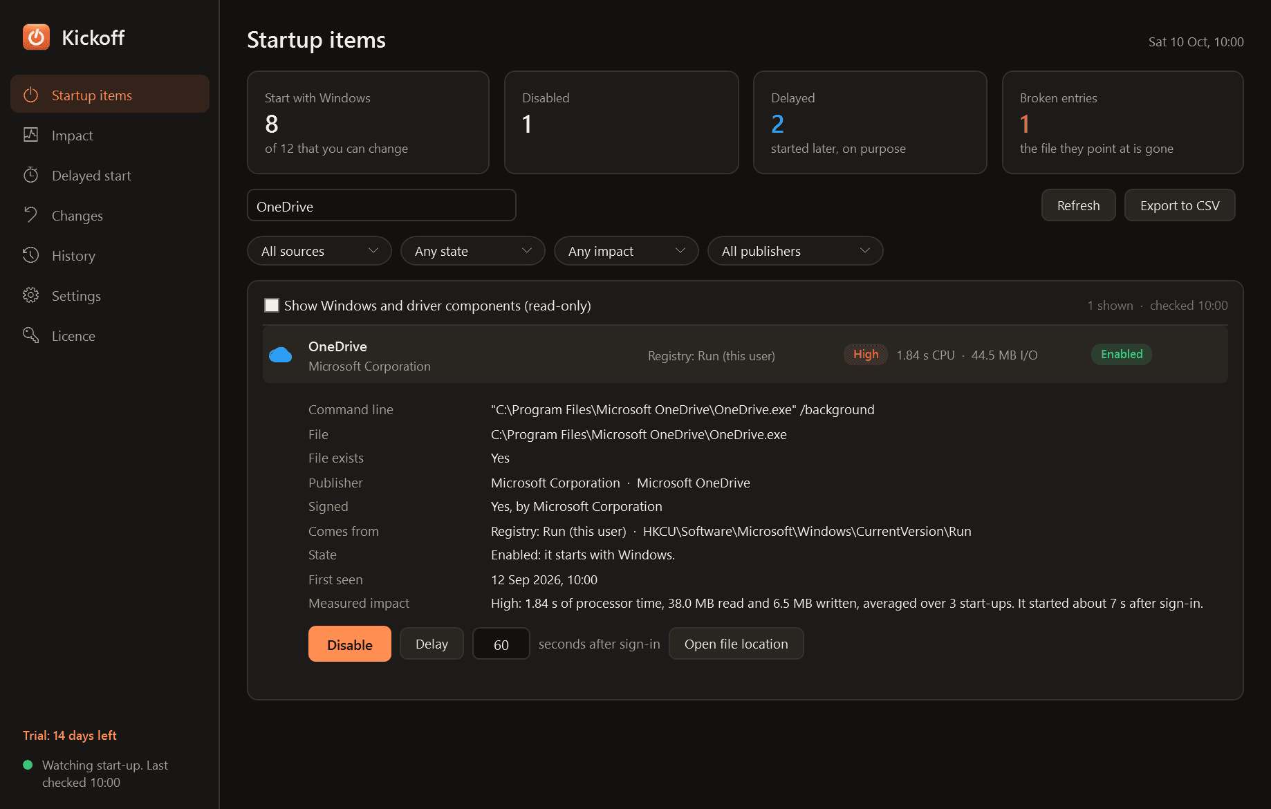Click the Export to CSV button

point(1180,205)
